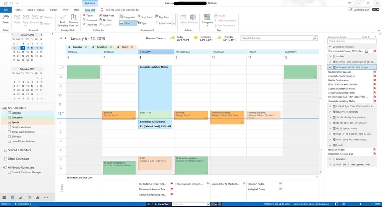The width and height of the screenshot is (382, 207).
Task: Switch to the Home ribbon tab
Action: pos(18,10)
